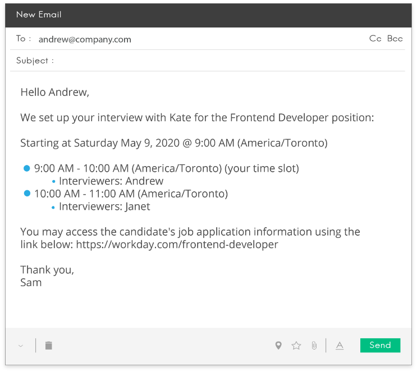Attach a file using the paperclip icon
Viewport: 417px width, 372px height.
314,346
